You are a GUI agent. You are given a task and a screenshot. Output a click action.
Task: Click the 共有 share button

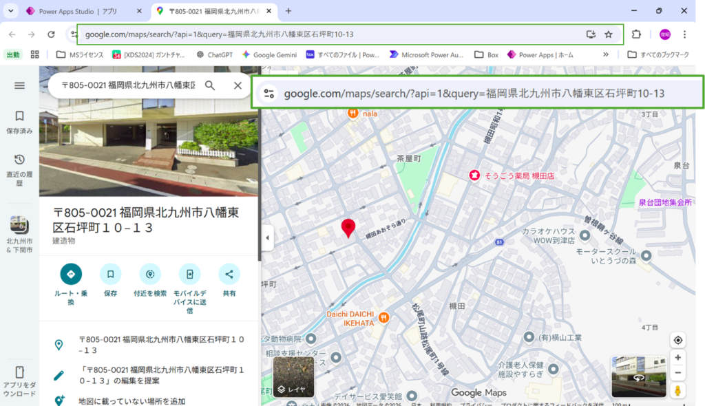tap(229, 274)
